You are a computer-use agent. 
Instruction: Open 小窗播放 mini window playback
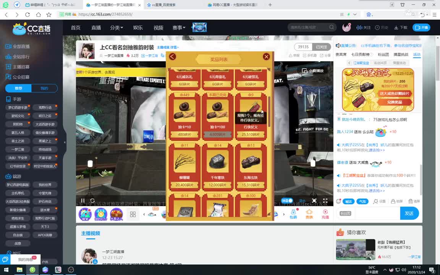313,71
